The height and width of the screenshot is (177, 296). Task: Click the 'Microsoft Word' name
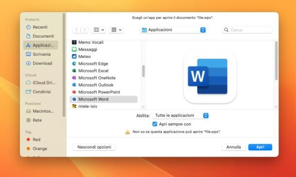pyautogui.click(x=94, y=99)
